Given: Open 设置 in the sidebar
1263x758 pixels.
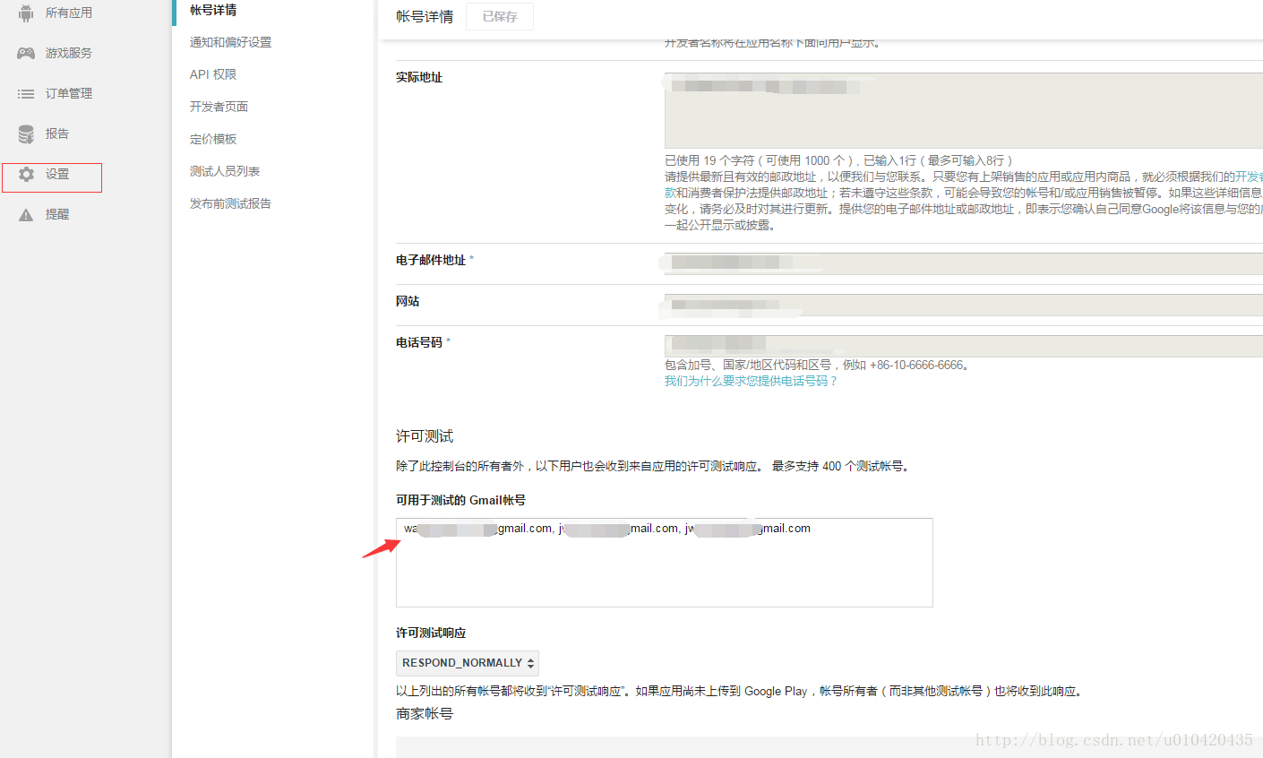Looking at the screenshot, I should point(57,174).
